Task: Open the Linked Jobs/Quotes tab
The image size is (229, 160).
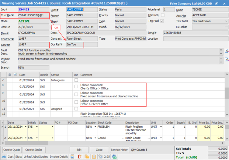Action: click(x=35, y=157)
